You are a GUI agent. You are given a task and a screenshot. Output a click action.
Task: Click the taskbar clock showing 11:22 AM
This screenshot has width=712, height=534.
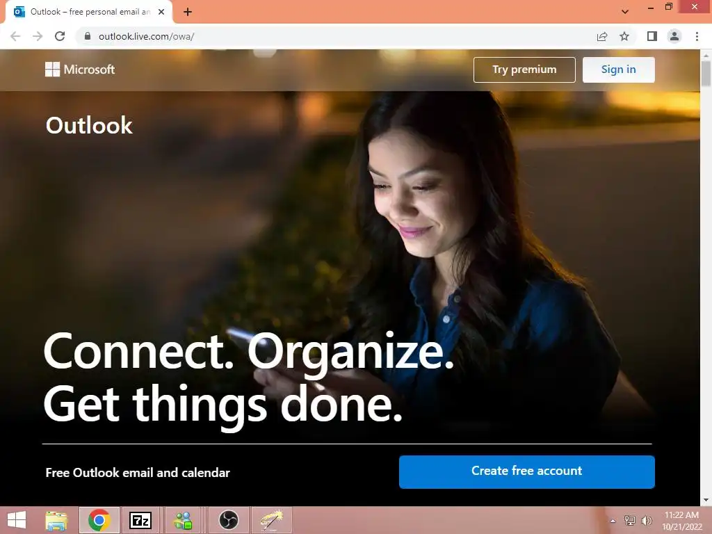[x=681, y=521]
